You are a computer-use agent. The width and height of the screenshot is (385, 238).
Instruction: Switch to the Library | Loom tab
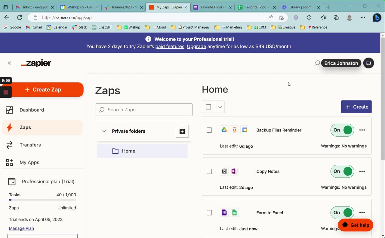pyautogui.click(x=300, y=7)
